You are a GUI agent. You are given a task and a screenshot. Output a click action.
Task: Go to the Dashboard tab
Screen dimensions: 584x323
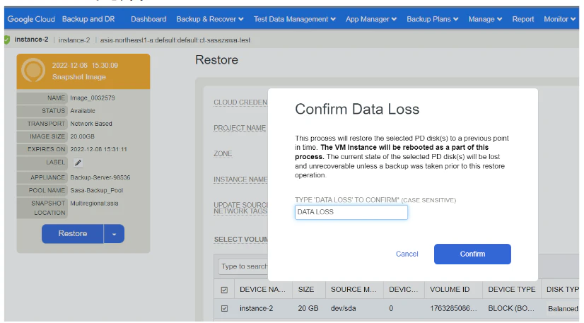click(148, 19)
